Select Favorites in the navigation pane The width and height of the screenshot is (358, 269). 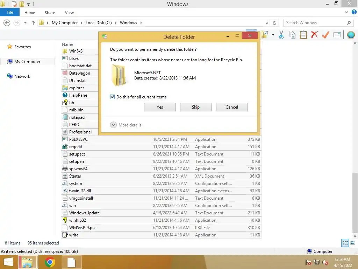click(x=22, y=47)
